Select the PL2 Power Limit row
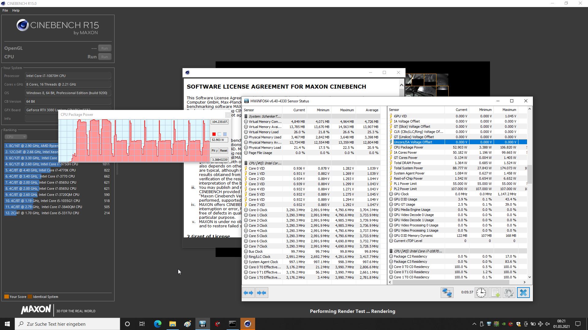 [x=458, y=189]
